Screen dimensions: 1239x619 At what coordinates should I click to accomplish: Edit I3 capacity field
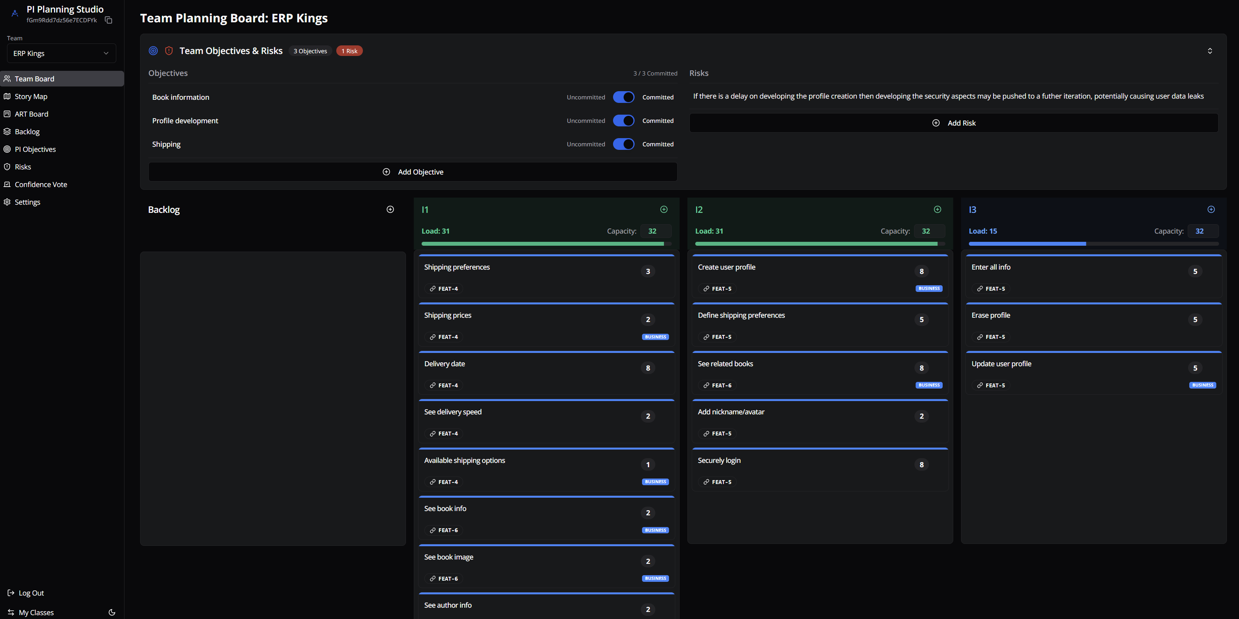point(1203,231)
